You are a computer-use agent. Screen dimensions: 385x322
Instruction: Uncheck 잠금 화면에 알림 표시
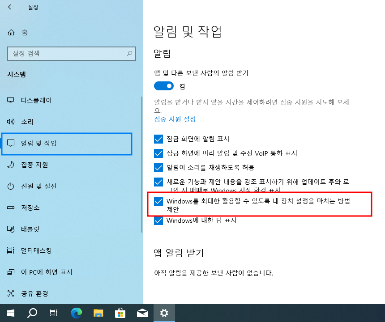point(158,139)
